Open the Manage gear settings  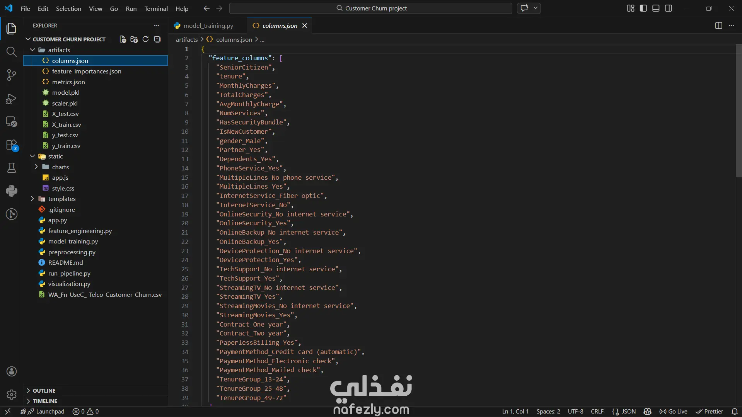tap(12, 395)
